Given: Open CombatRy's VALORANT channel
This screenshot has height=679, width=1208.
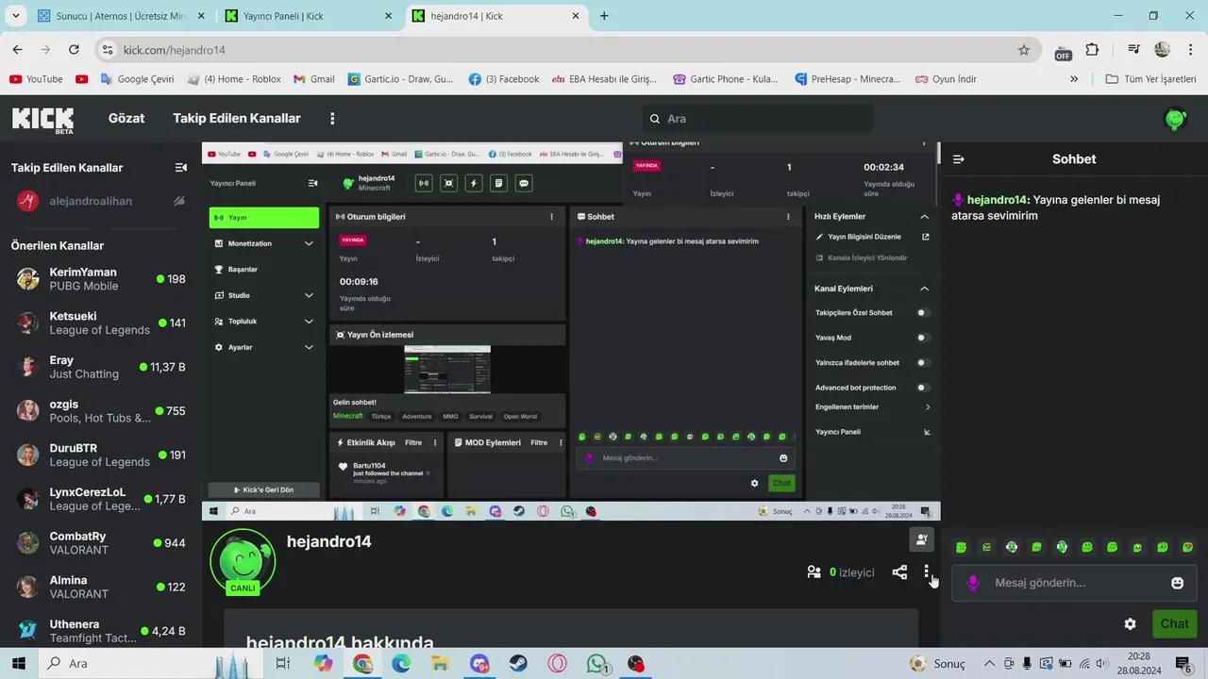Looking at the screenshot, I should [99, 543].
